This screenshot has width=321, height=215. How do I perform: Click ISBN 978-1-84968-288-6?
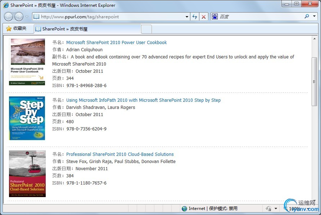(x=86, y=86)
